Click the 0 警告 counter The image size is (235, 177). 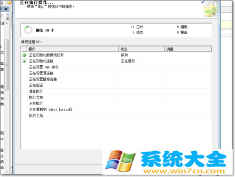coord(182,32)
